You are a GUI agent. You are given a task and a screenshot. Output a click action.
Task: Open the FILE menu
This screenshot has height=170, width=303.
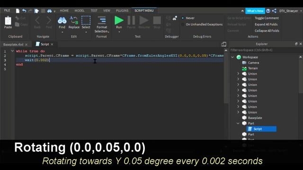click(x=7, y=10)
